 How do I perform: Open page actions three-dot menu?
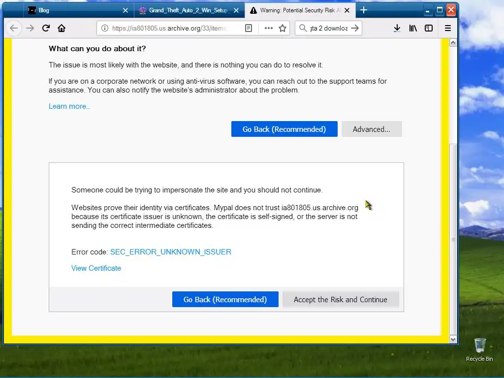(x=268, y=28)
